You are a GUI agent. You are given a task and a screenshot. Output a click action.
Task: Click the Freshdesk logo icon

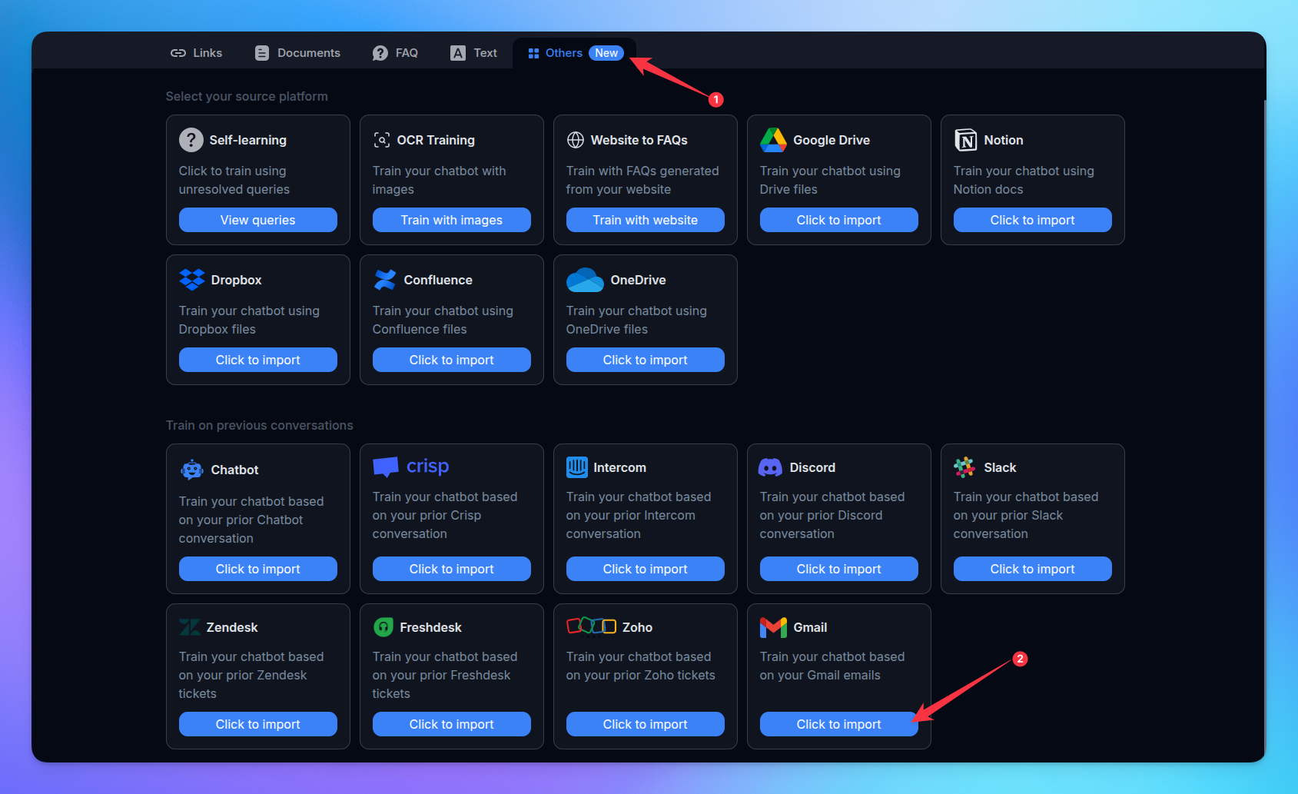(383, 627)
